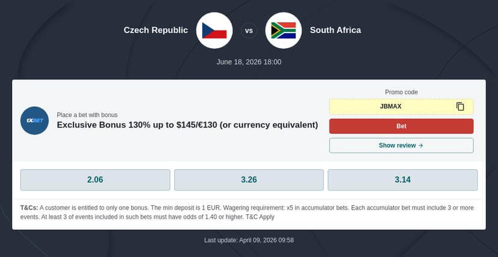
Task: Click the bold T&Cs label
Action: pyautogui.click(x=29, y=208)
